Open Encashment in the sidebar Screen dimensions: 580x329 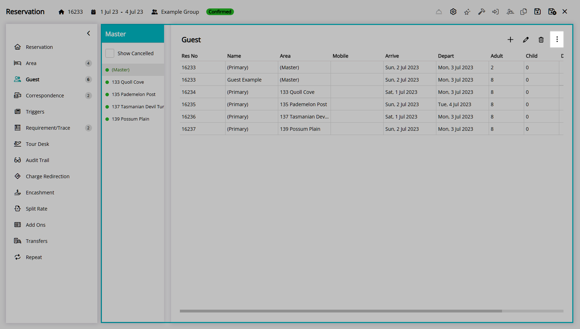pos(40,193)
